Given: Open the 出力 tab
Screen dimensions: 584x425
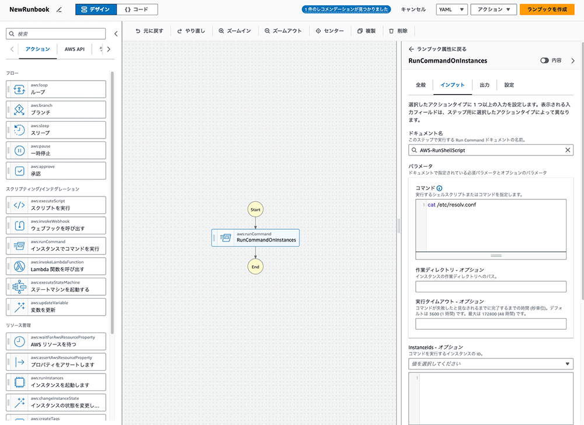Looking at the screenshot, I should click(484, 85).
